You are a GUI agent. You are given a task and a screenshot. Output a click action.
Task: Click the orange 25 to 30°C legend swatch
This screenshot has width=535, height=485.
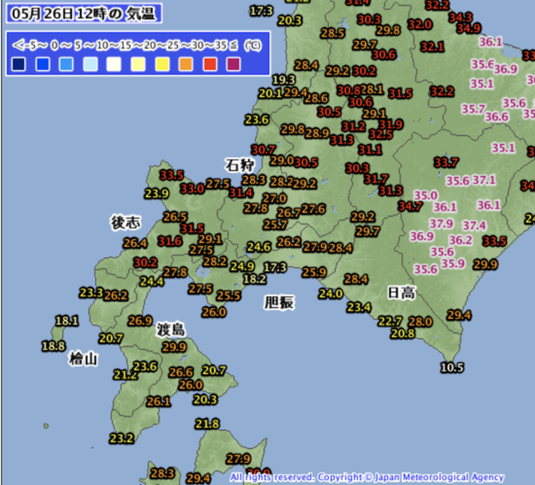point(186,64)
